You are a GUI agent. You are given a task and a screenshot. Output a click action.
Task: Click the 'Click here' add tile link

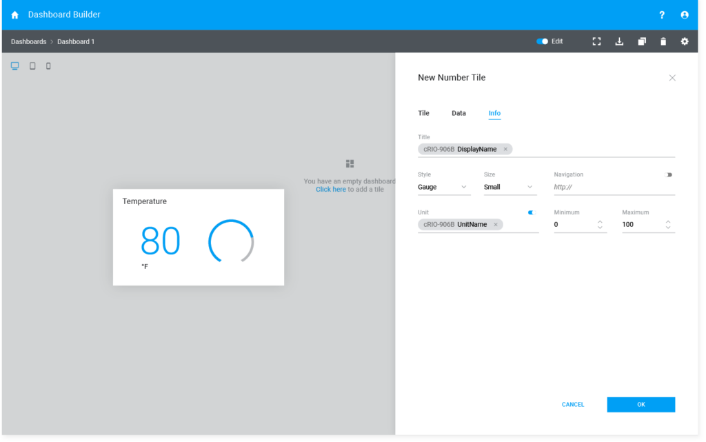coord(331,190)
